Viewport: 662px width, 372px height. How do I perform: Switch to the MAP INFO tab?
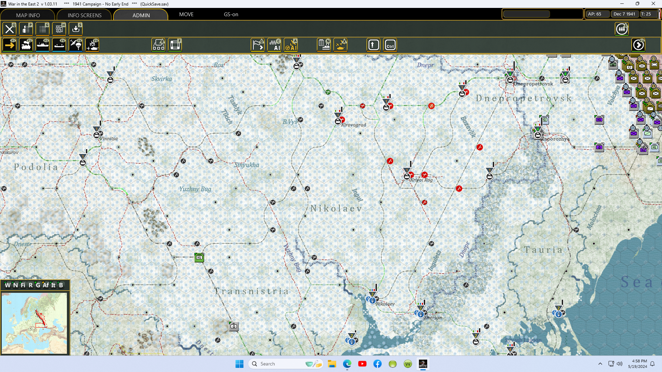pyautogui.click(x=28, y=15)
